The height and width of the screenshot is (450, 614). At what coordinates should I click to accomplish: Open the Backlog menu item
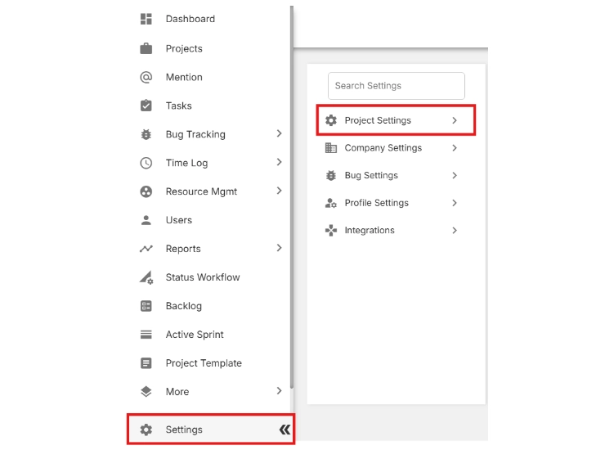click(183, 306)
